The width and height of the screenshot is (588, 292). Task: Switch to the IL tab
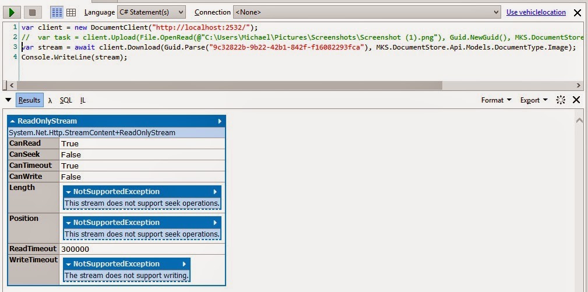tap(83, 100)
